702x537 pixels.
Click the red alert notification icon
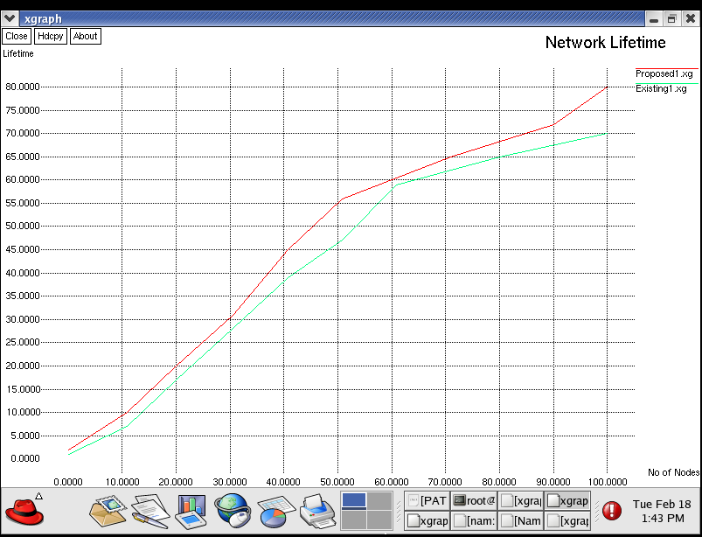coord(612,510)
